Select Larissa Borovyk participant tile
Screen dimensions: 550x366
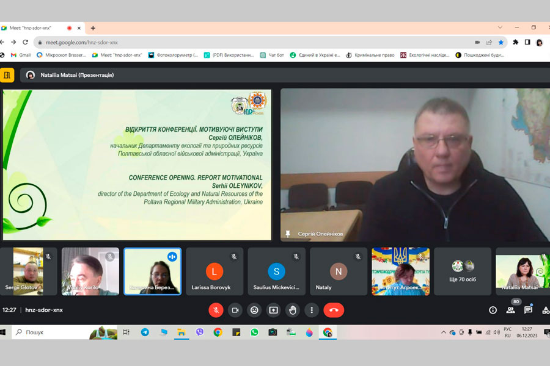[215, 271]
